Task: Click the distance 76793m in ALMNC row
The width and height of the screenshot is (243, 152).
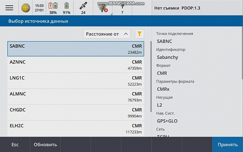Action: pyautogui.click(x=135, y=100)
